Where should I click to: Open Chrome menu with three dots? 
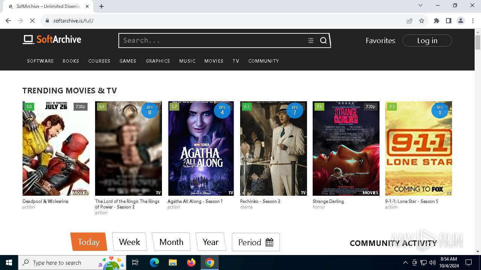473,21
